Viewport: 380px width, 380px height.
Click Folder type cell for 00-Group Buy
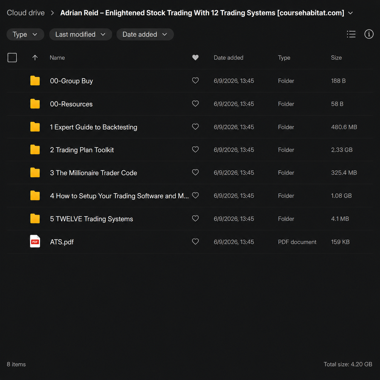coord(286,81)
